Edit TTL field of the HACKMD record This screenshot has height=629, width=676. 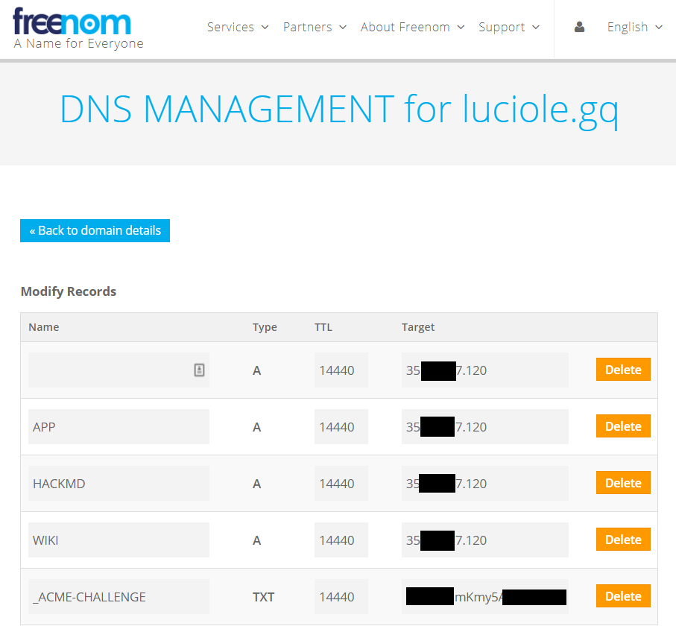(x=341, y=483)
